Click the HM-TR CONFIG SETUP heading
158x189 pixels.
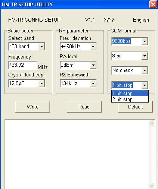pyautogui.click(x=34, y=20)
